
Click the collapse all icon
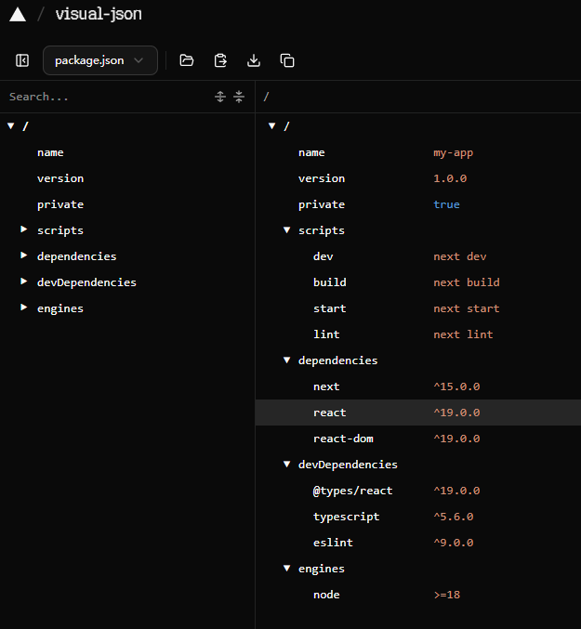239,97
